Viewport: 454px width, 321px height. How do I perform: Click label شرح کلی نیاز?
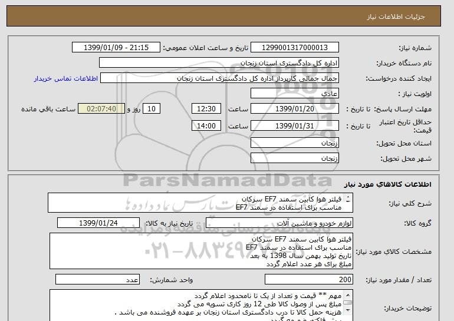click(x=410, y=203)
